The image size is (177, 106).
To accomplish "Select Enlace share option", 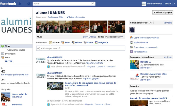I will (76, 43).
